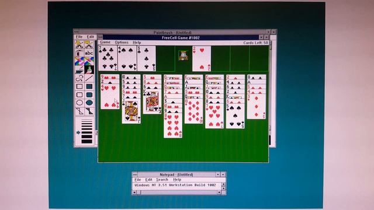This screenshot has width=374, height=210.
Task: Click Notepad's horizontal scrollbar right arrow
Action: 219,192
